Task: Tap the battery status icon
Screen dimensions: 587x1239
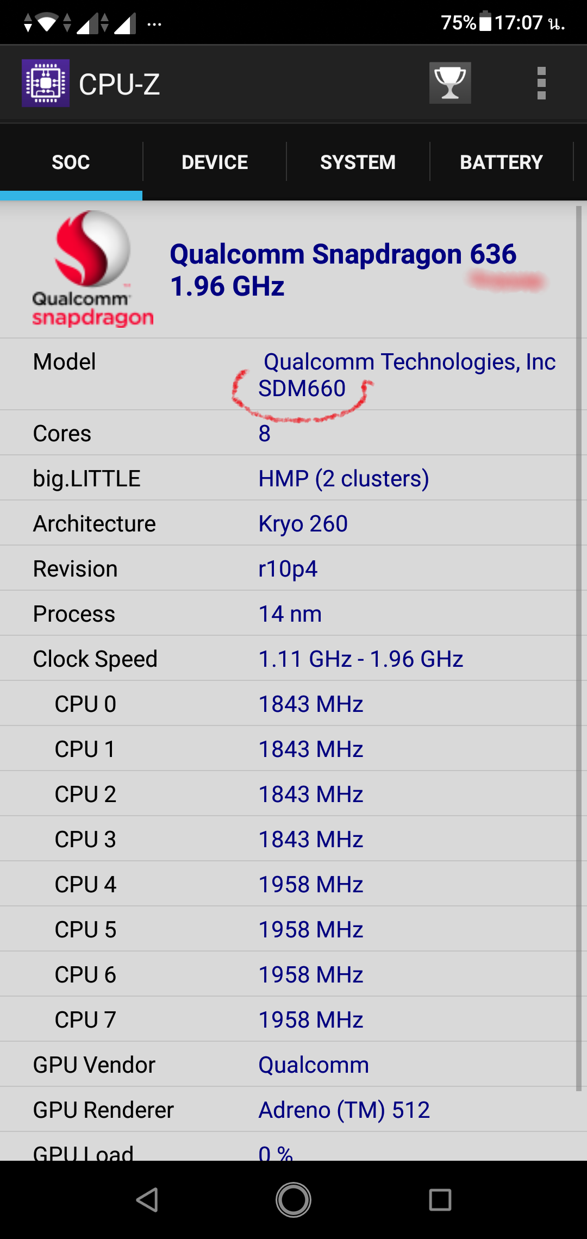Action: tap(486, 22)
